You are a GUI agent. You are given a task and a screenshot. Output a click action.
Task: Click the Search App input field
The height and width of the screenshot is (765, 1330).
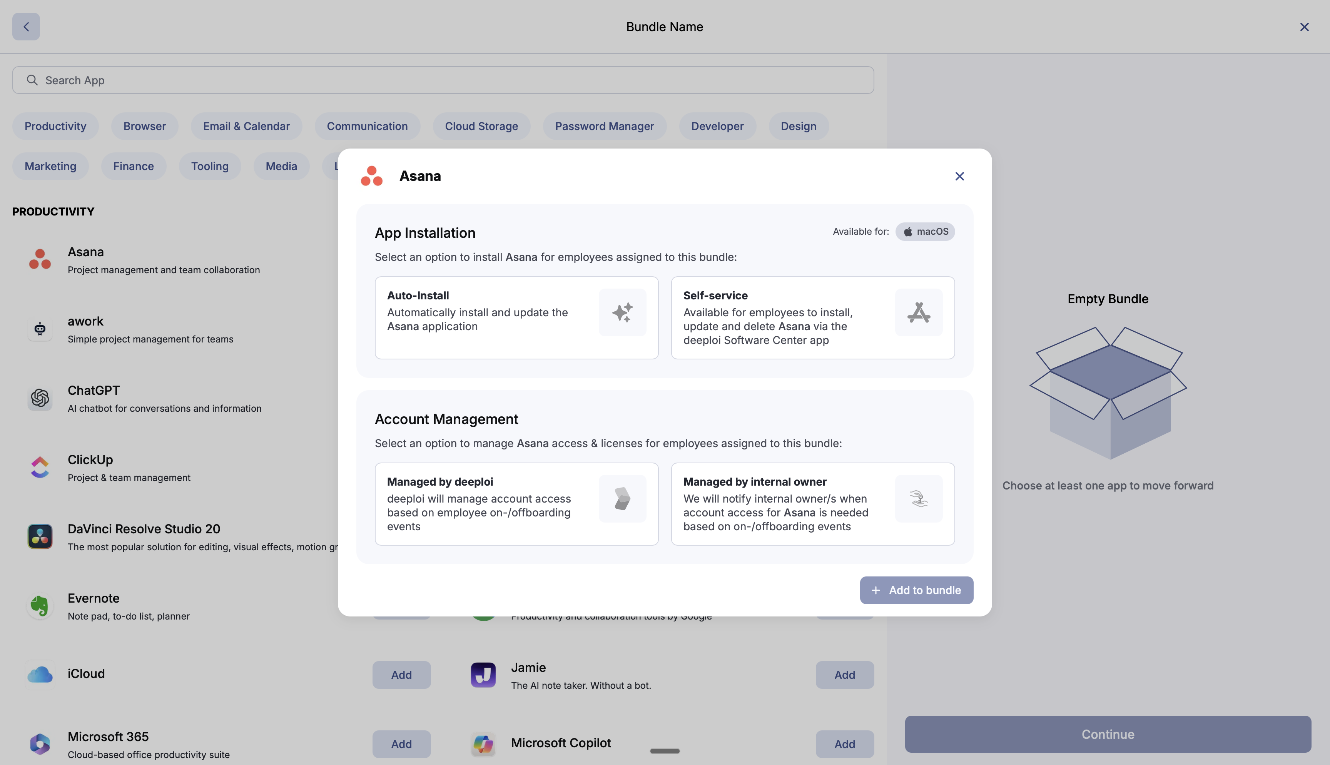tap(443, 80)
